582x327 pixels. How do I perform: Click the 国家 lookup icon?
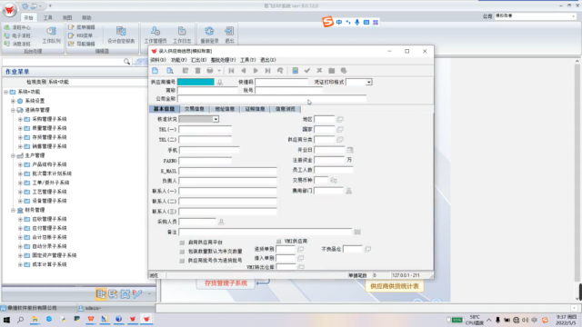click(339, 129)
